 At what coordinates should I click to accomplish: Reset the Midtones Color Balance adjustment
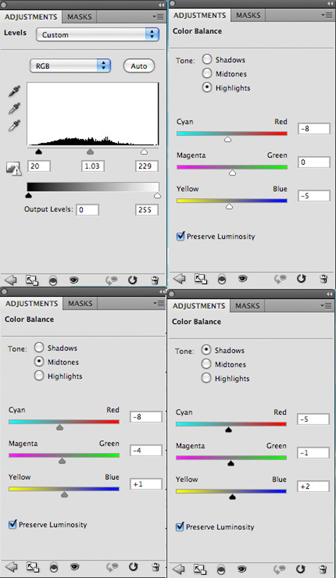click(133, 567)
